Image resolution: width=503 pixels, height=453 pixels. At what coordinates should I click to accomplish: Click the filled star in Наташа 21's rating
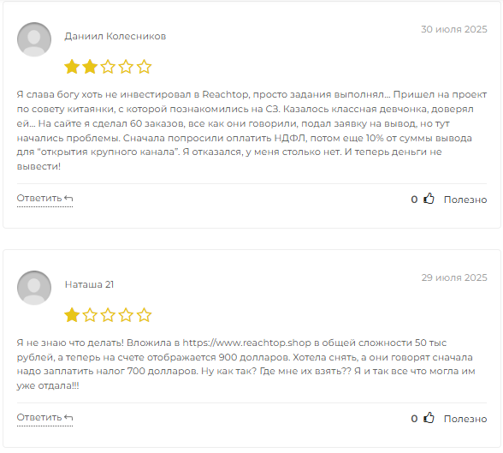(x=72, y=315)
